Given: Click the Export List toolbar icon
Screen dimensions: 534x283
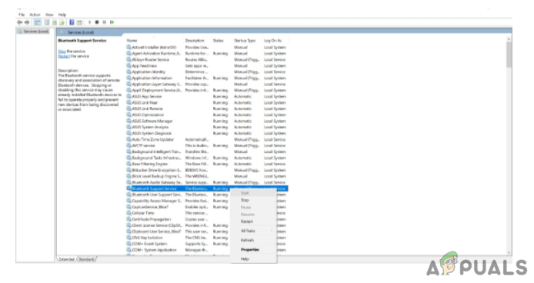Looking at the screenshot, I should 62,22.
